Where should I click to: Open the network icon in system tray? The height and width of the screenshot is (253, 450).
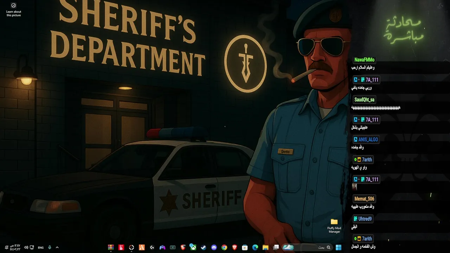pos(32,247)
